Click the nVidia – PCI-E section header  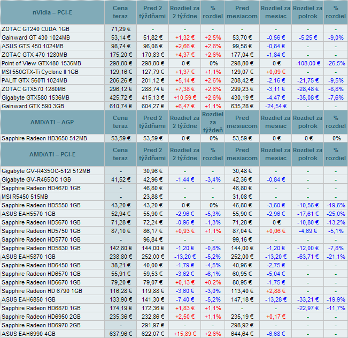click(x=52, y=12)
